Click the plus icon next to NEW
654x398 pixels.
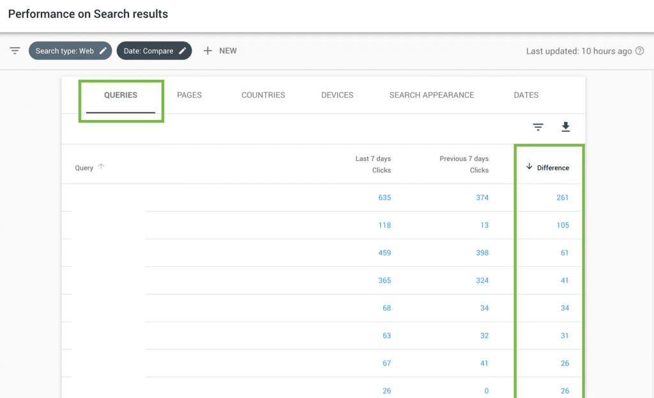pos(207,50)
